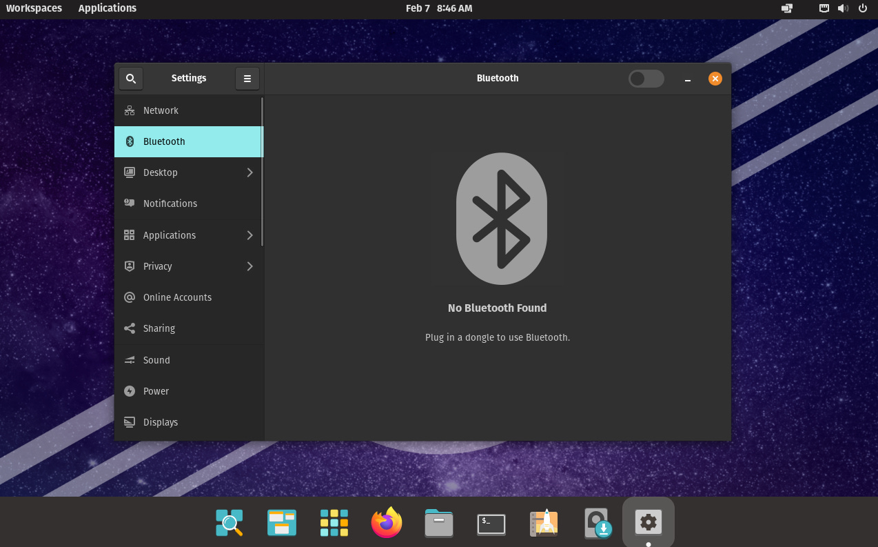Open the applications grid from dock
This screenshot has height=547, width=878.
334,523
